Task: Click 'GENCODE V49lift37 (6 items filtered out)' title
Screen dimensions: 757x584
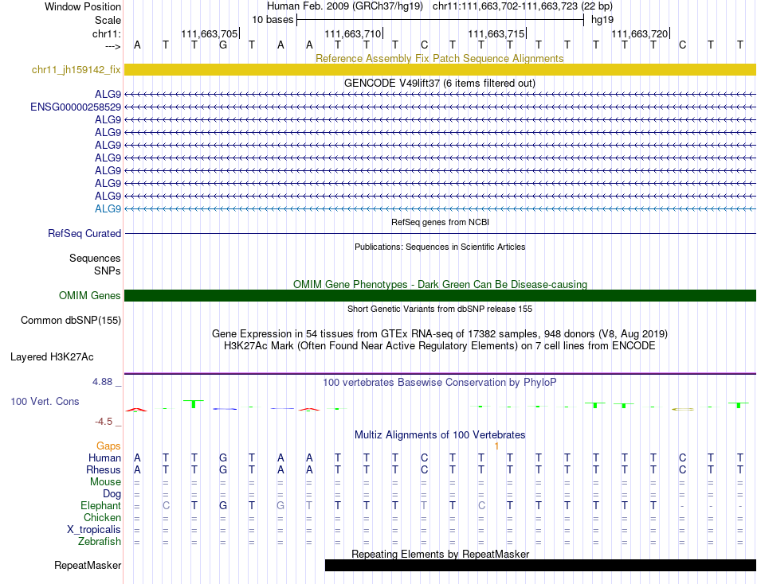Action: [439, 83]
